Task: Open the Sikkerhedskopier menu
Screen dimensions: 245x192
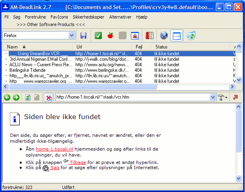Action: tap(88, 17)
